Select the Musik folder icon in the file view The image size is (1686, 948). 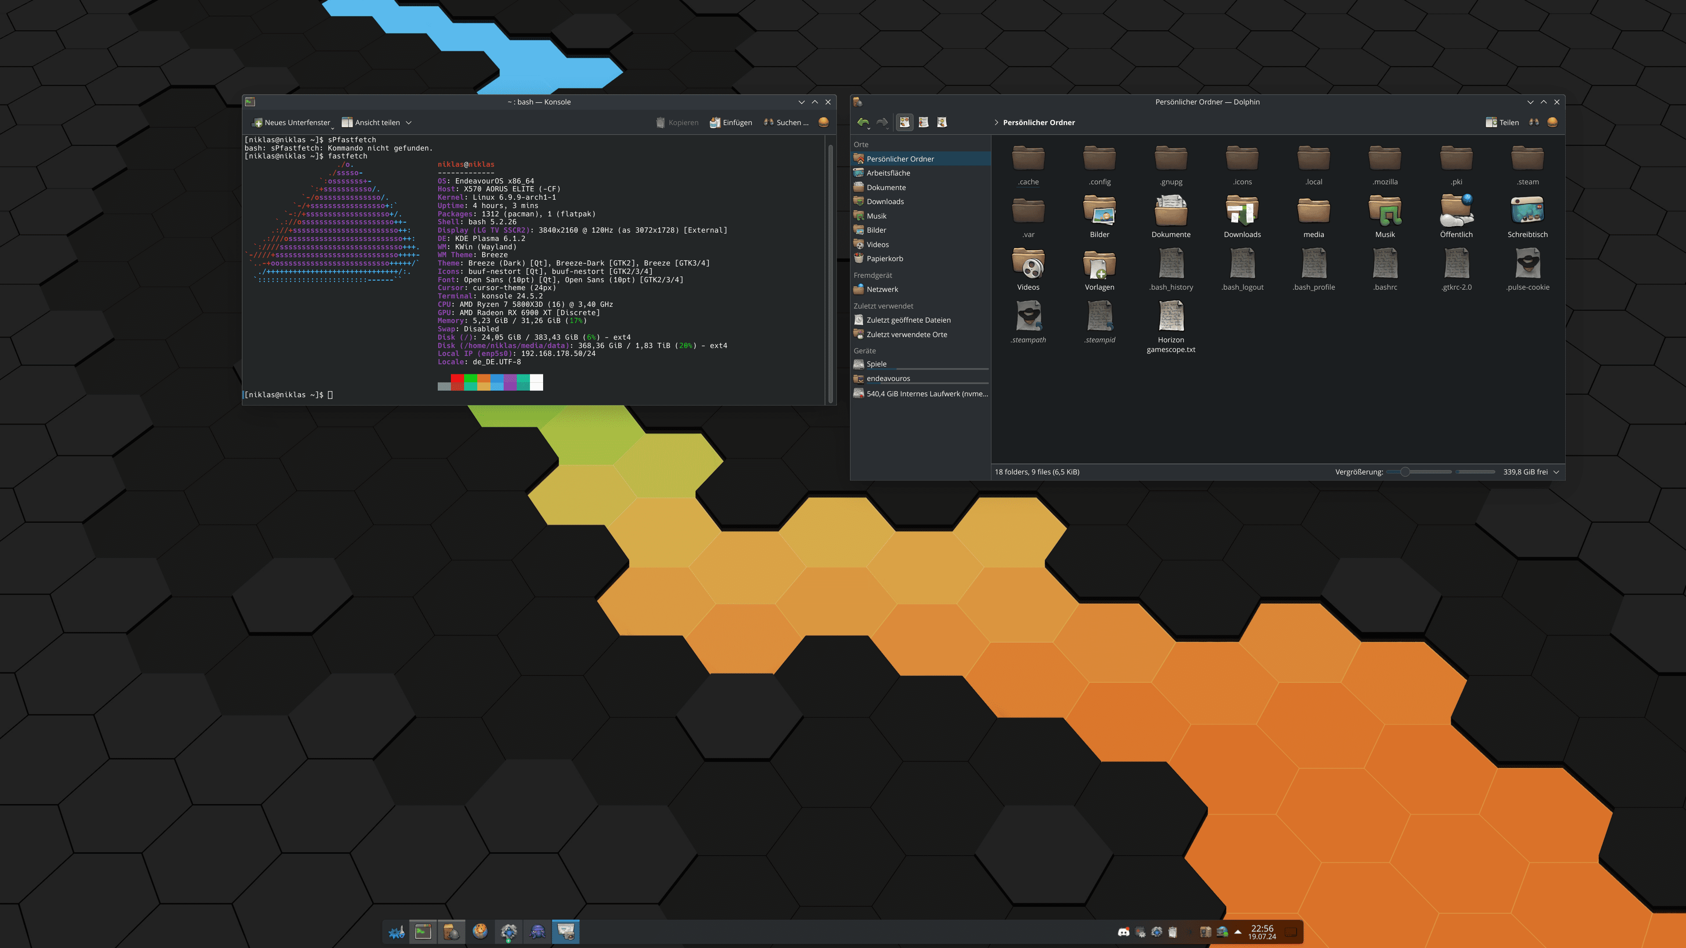[1385, 211]
